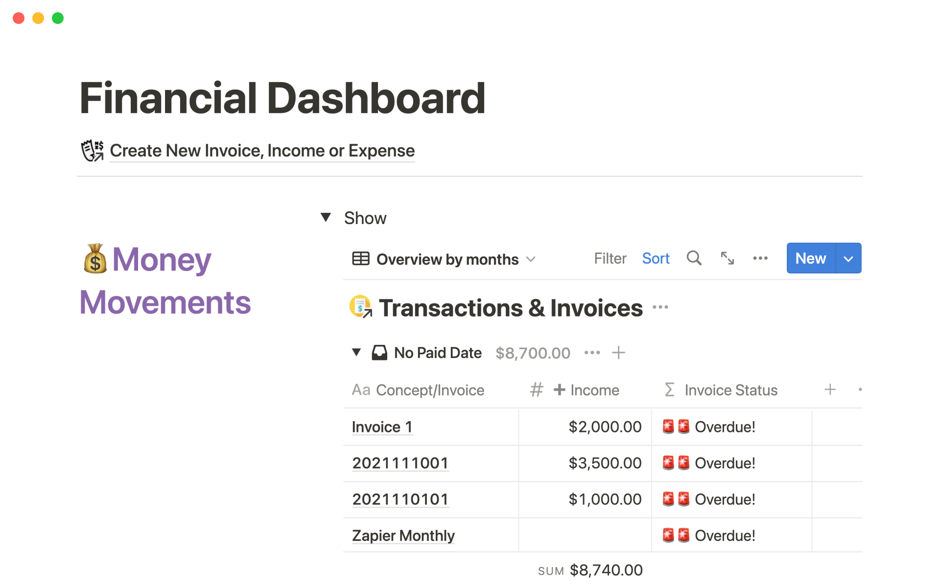Open Create New Invoice, Income or Expense link
Viewport: 940px width, 587px height.
[262, 151]
